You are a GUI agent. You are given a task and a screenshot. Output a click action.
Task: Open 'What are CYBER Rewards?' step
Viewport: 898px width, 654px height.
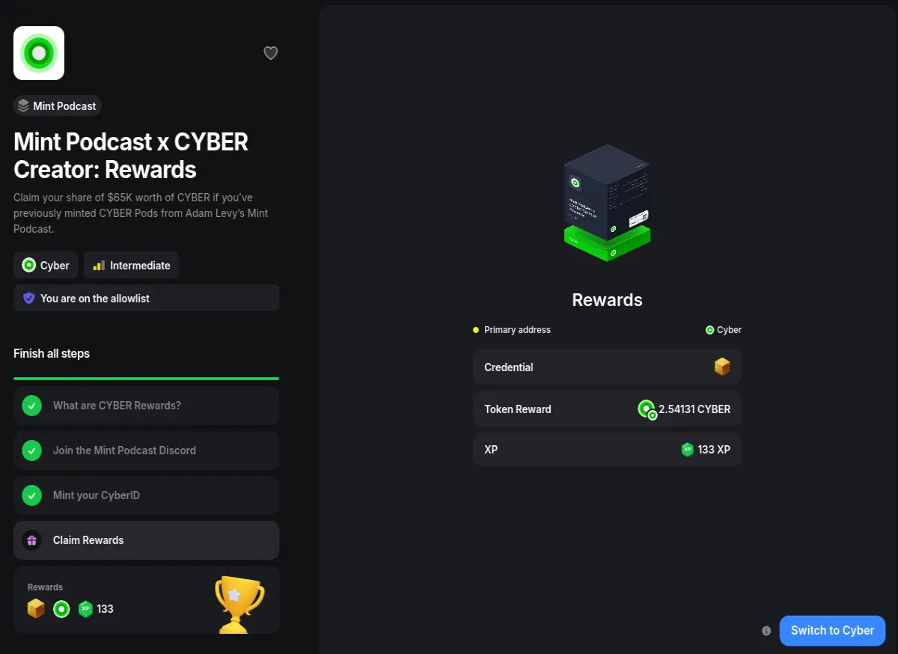pyautogui.click(x=146, y=406)
